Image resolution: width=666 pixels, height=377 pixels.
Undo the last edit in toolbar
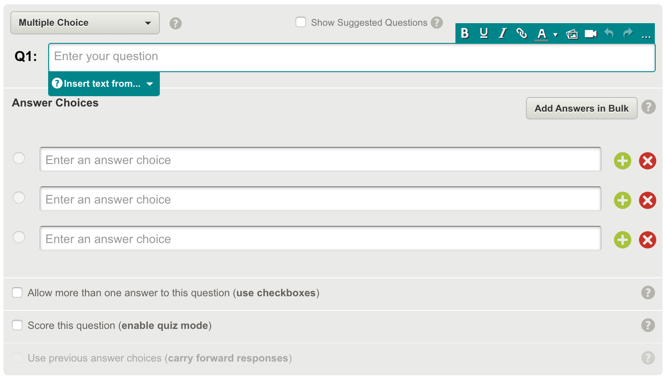[609, 33]
